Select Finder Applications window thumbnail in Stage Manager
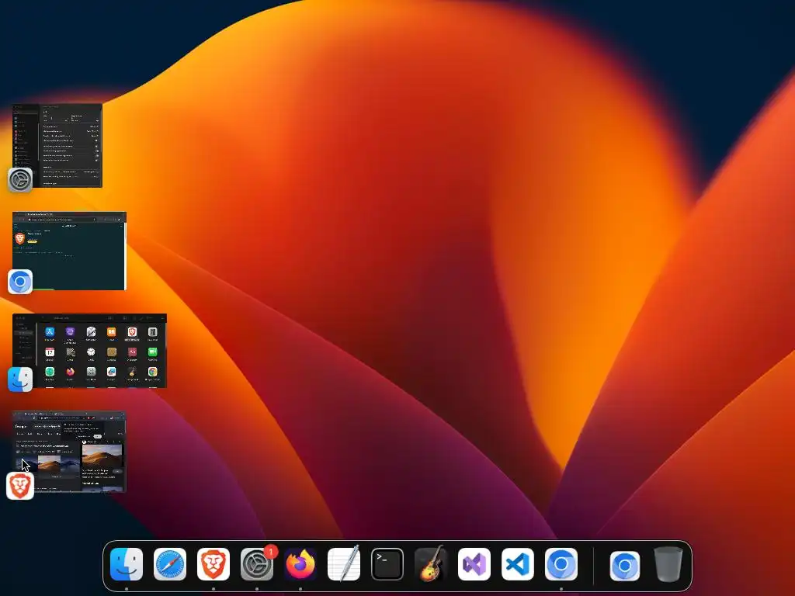795x596 pixels. (90, 351)
